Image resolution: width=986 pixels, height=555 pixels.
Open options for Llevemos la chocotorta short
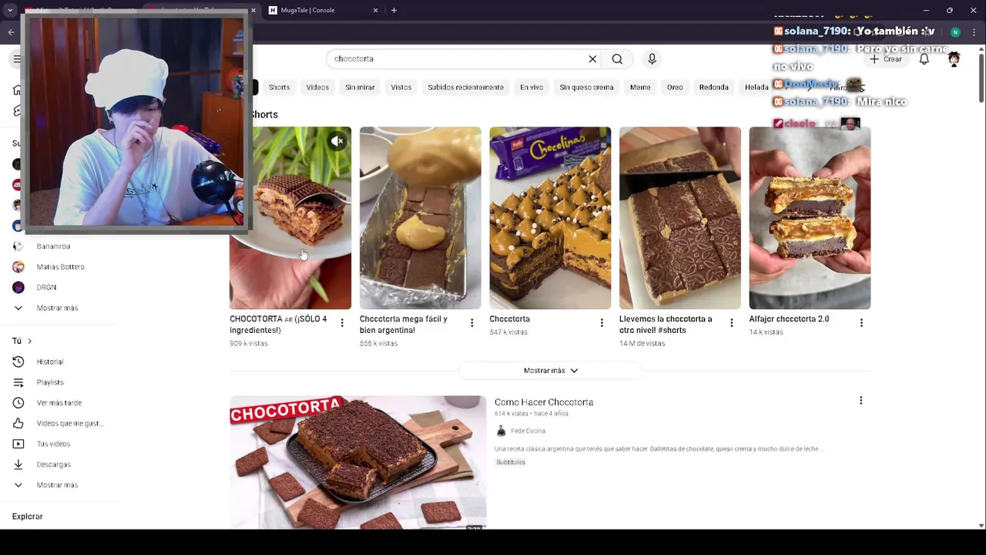click(x=731, y=323)
